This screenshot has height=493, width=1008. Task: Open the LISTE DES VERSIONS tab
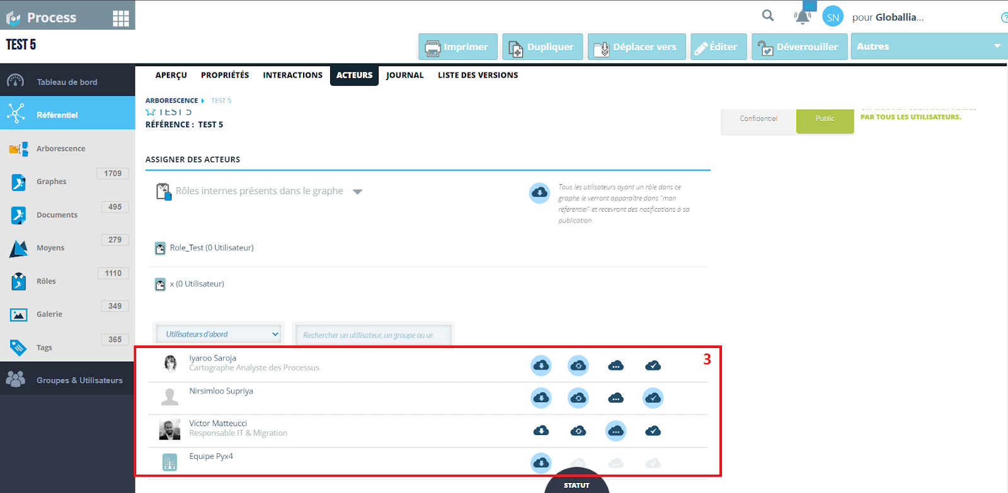point(478,75)
